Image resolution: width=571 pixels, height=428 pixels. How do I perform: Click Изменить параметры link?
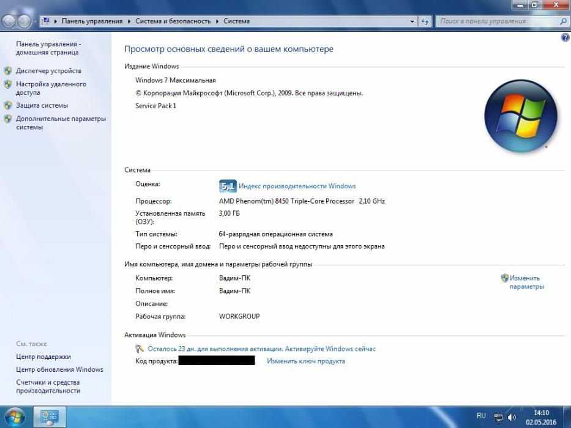click(x=526, y=282)
